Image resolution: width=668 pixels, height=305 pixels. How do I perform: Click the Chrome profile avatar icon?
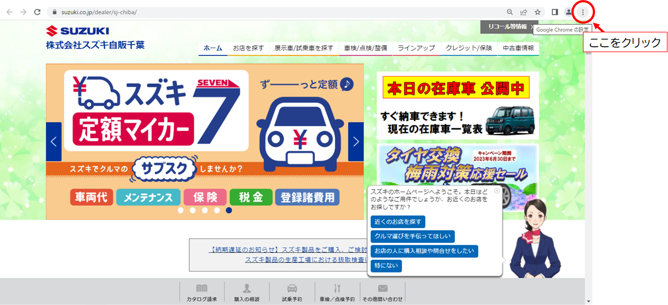point(569,12)
